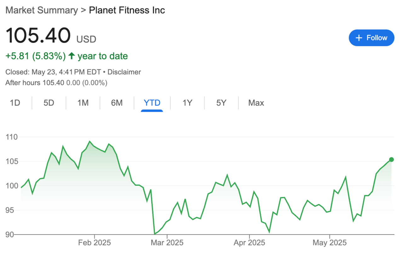Select the 1M time range
This screenshot has height=253, width=407.
tap(83, 103)
